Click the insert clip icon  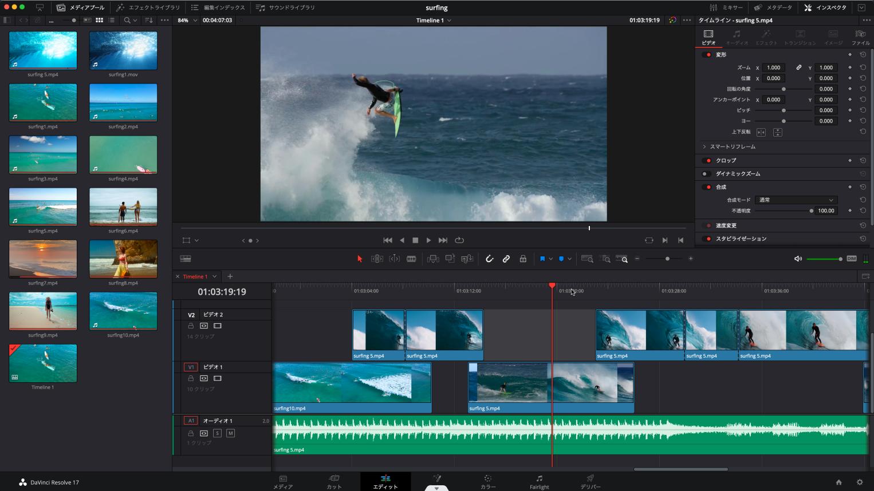(433, 259)
